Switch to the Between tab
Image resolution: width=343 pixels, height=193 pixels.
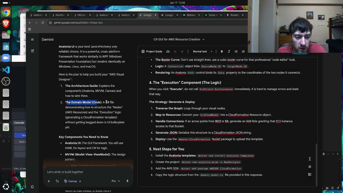coord(191,15)
